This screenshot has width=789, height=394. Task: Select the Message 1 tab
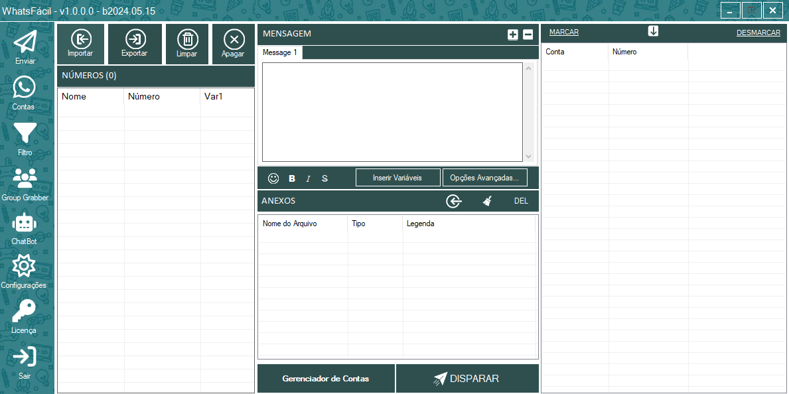(x=280, y=52)
